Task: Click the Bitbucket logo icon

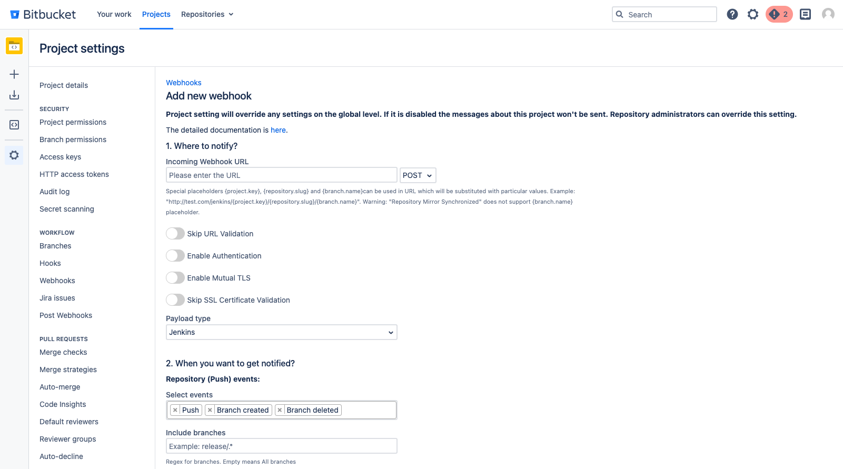Action: click(x=15, y=15)
